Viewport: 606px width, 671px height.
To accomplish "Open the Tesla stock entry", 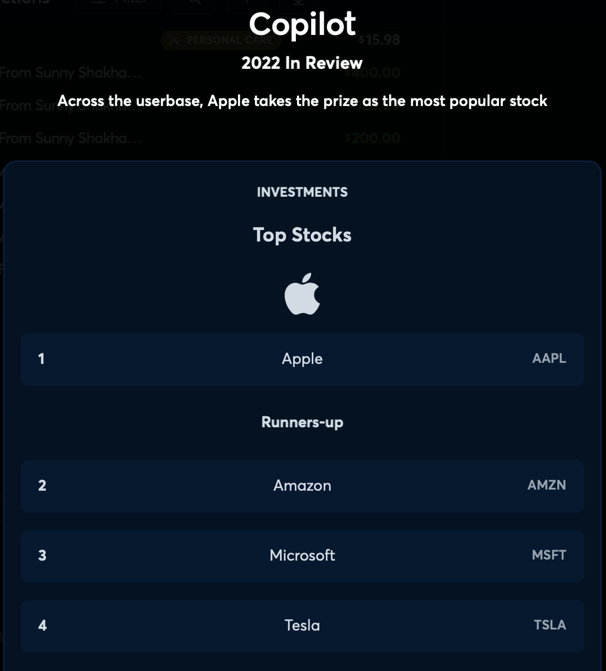I will click(302, 626).
